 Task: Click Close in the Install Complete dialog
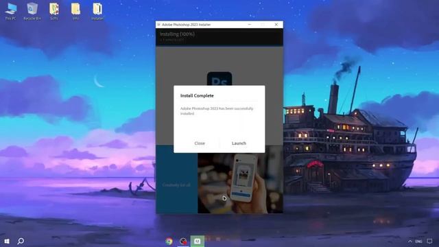coord(200,143)
